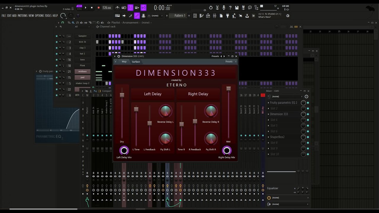The height and width of the screenshot is (213, 379).
Task: Open the chat bubble icon in toolbar
Action: point(250,8)
